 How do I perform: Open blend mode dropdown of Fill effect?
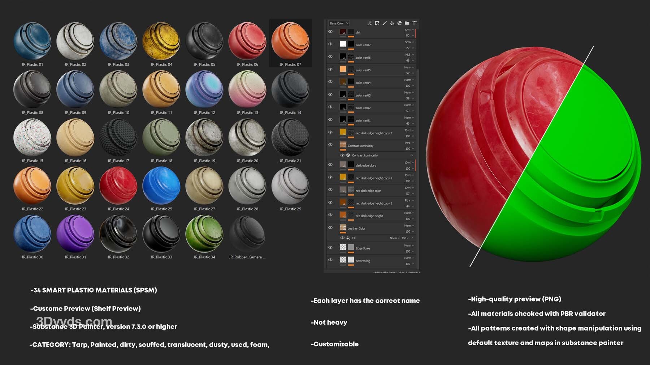pos(394,238)
